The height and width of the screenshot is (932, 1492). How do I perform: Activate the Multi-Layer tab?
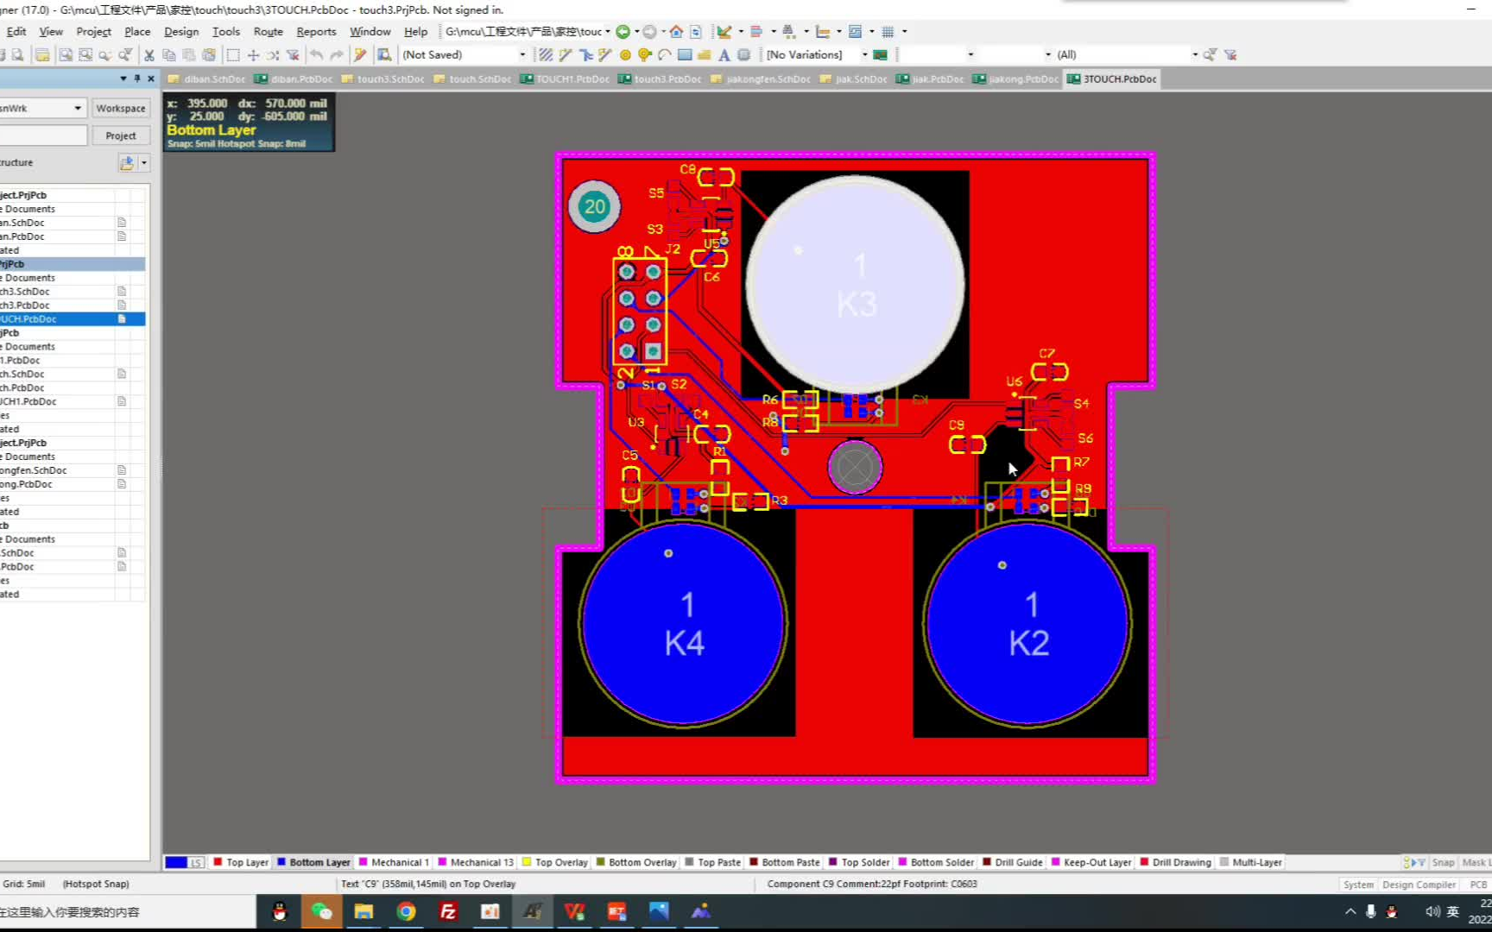tap(1250, 862)
